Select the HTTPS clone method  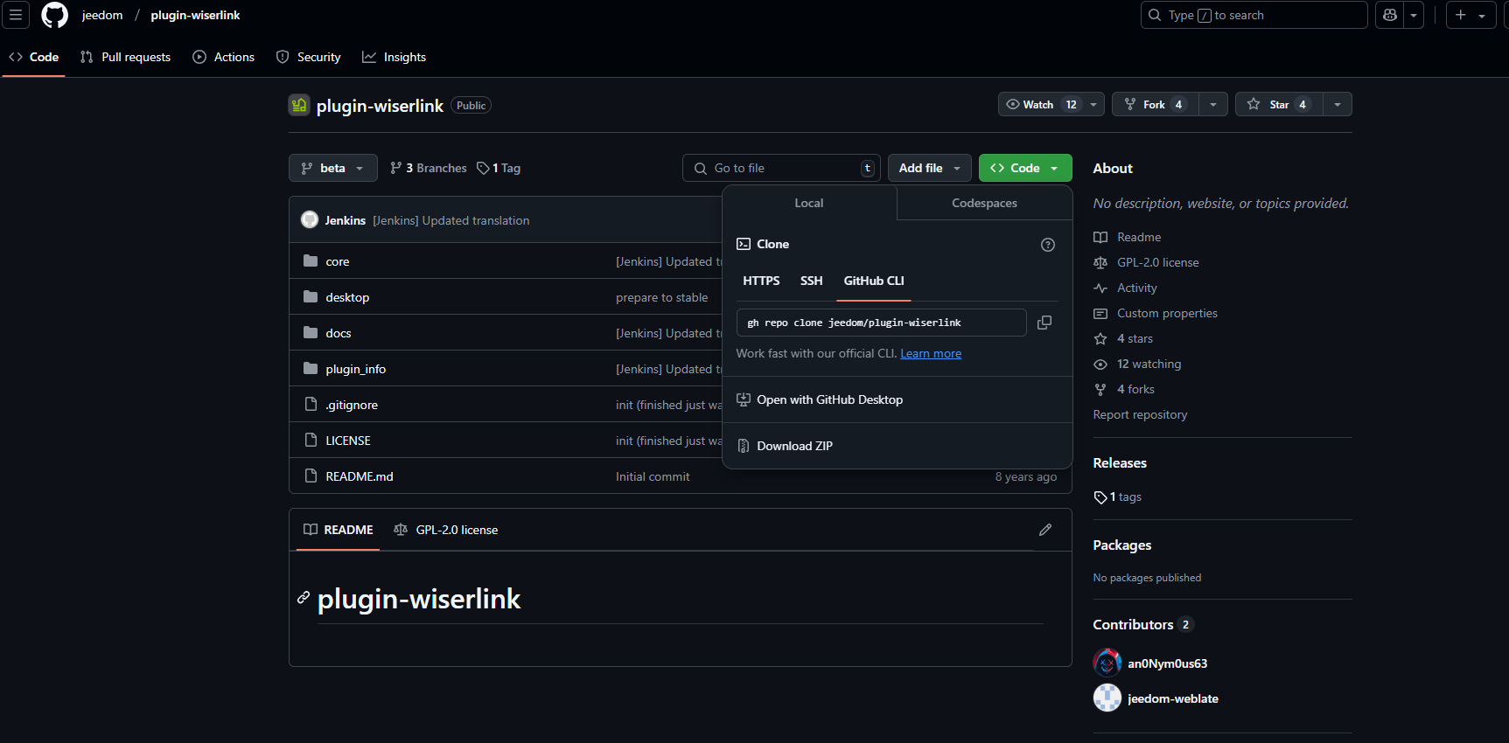(761, 281)
